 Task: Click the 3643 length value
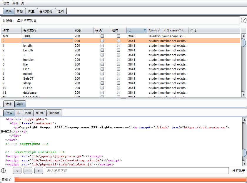pos(132,36)
